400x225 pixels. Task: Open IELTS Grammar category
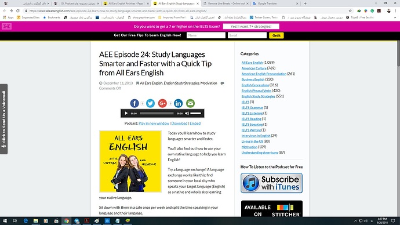pos(252,107)
